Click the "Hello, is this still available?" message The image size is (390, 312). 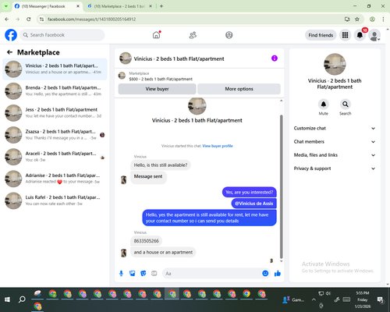161,165
